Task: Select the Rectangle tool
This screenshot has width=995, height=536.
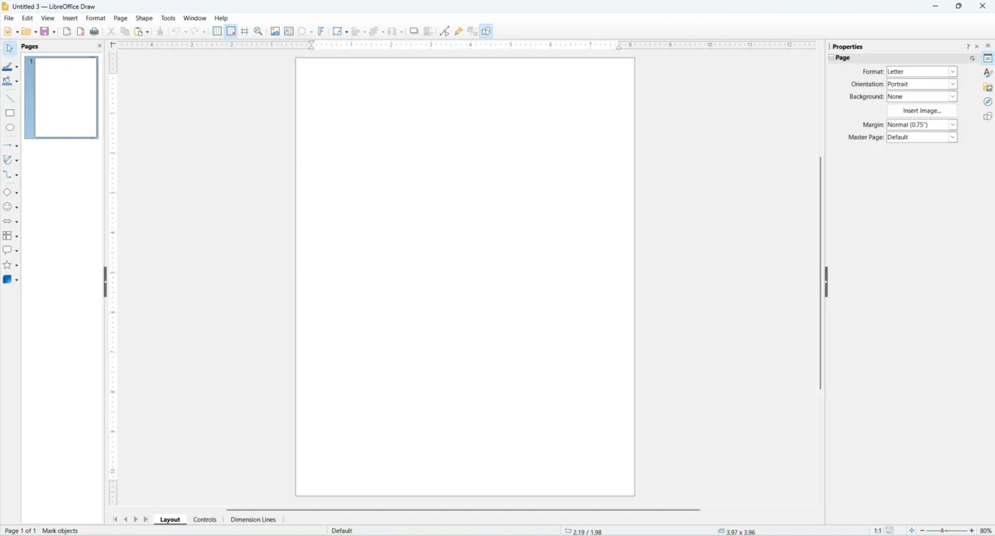Action: coord(9,113)
